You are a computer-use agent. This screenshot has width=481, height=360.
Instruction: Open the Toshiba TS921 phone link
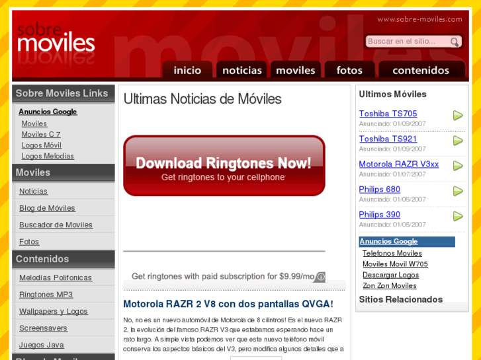coord(388,139)
